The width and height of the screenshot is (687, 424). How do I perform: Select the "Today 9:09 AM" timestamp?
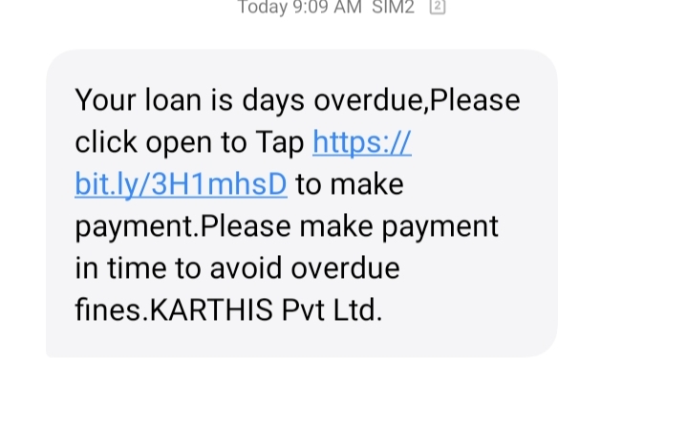click(x=300, y=7)
